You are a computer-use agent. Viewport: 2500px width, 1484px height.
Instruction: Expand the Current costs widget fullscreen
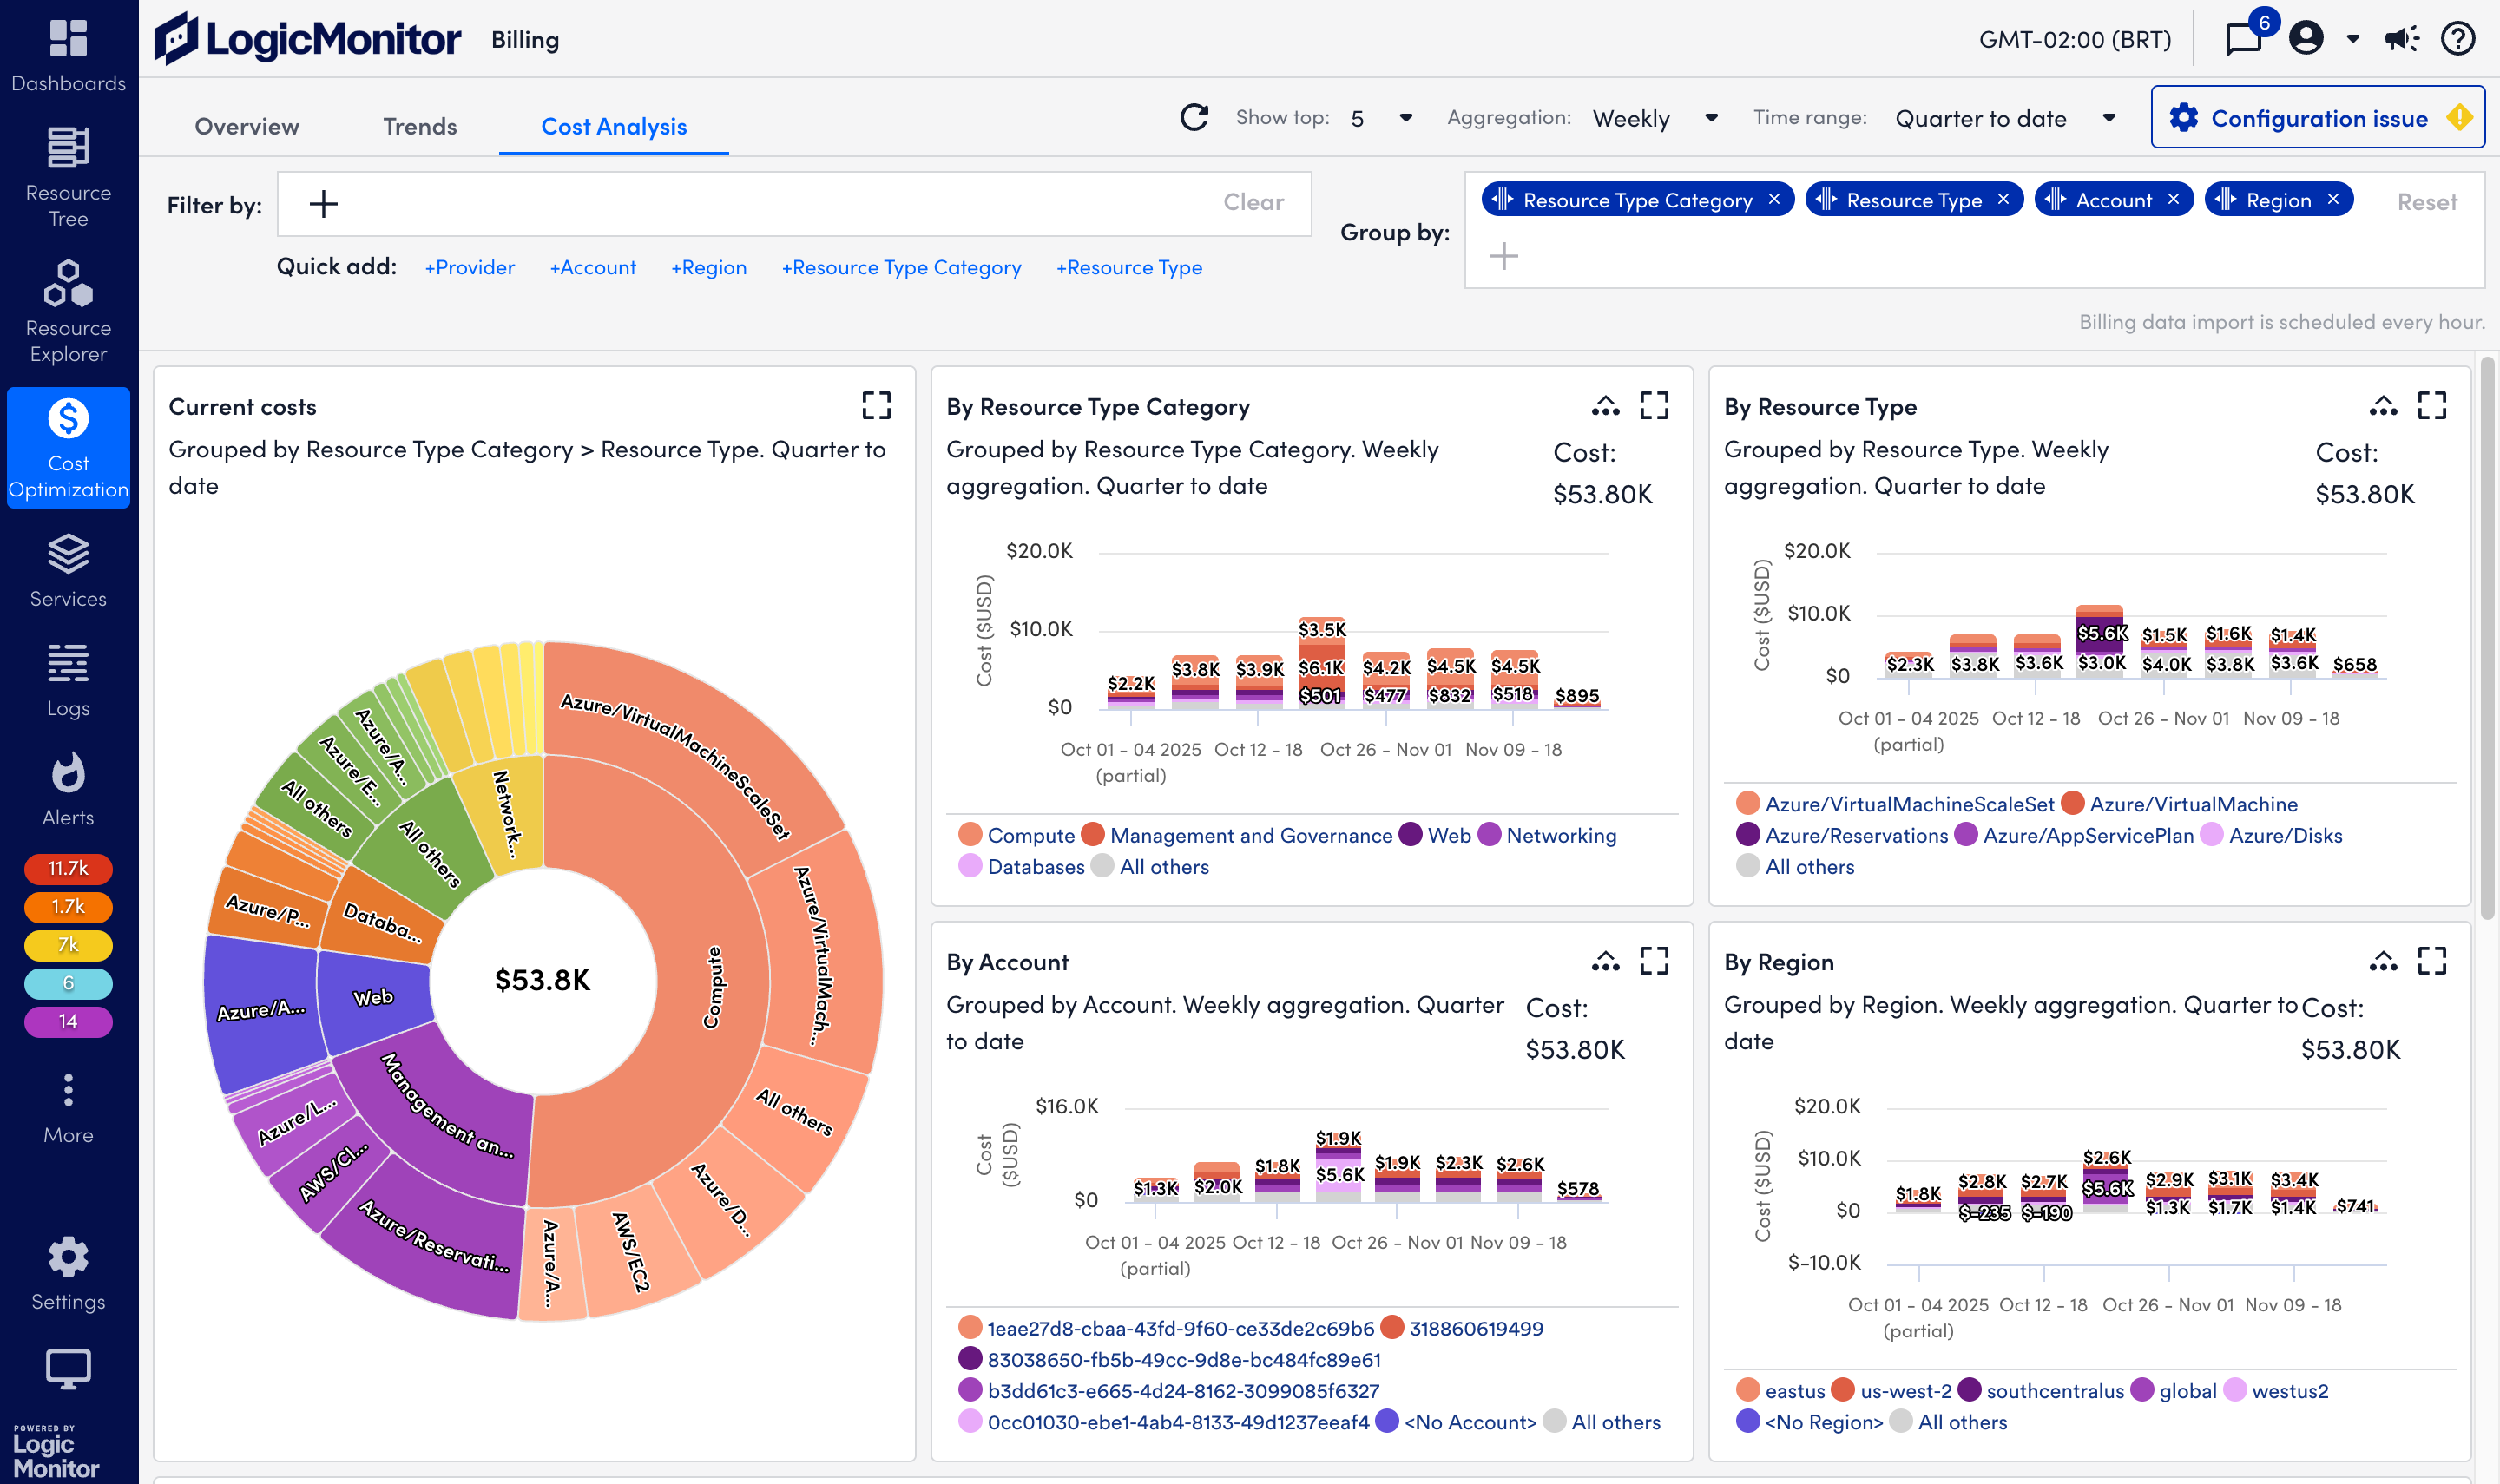(x=876, y=405)
